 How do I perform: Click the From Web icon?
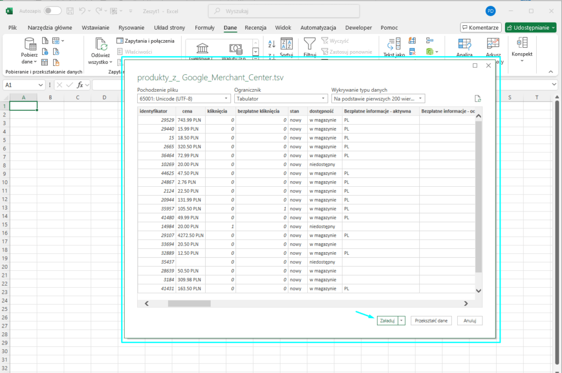pos(45,52)
